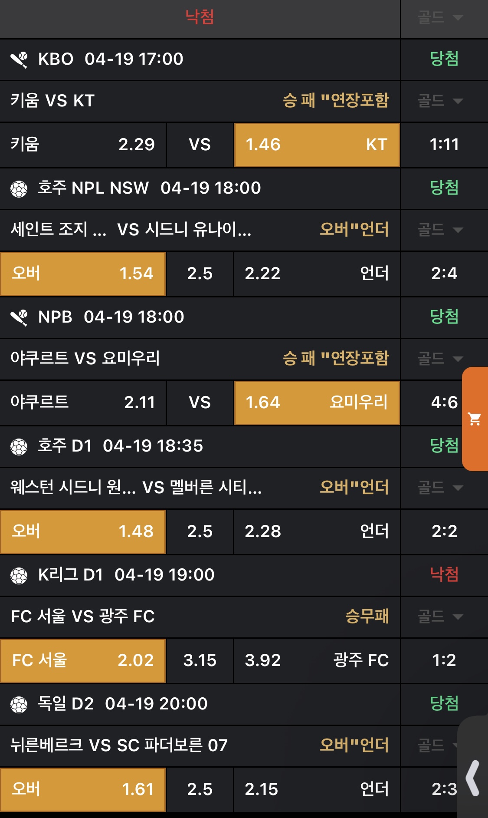Tap the baseball icon beside KBO
488x818 pixels.
point(19,59)
